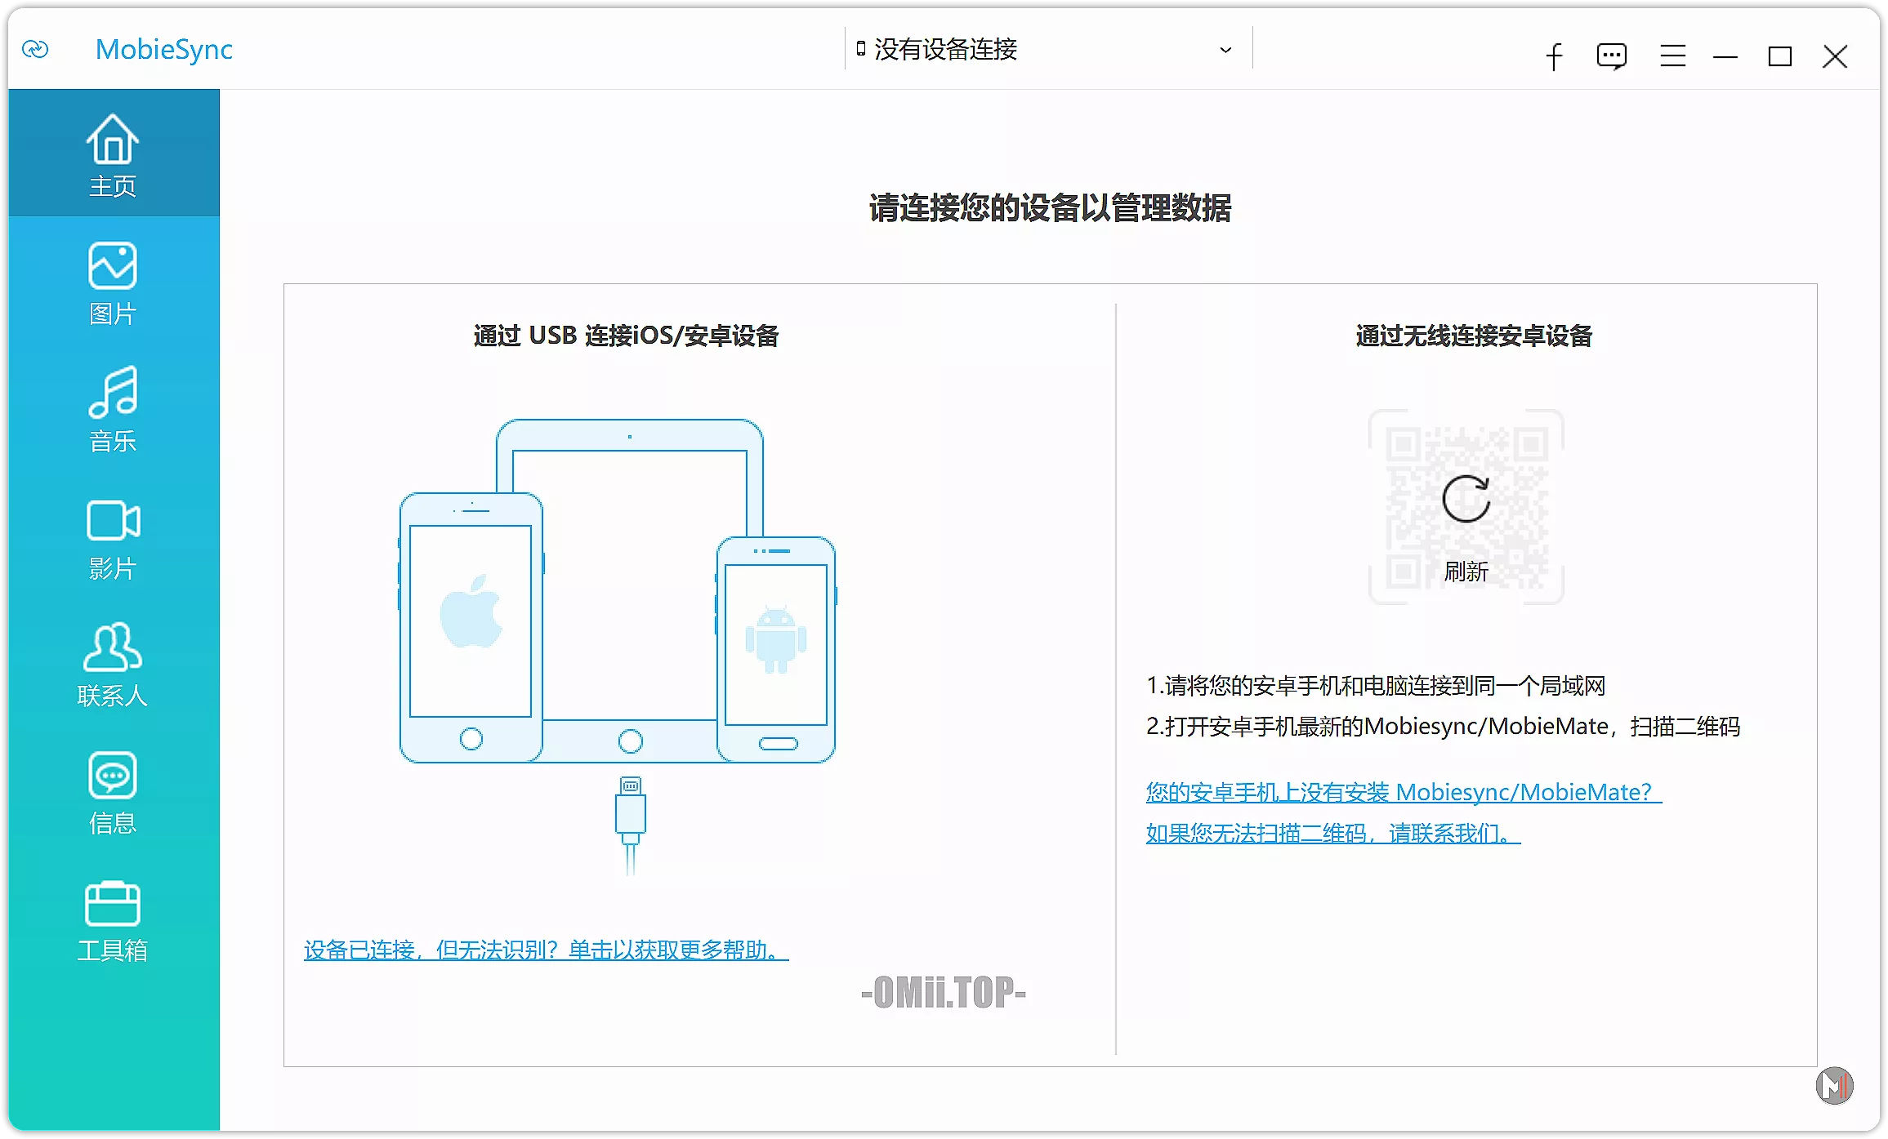
Task: Open the 影片 videos section
Action: pyautogui.click(x=113, y=539)
